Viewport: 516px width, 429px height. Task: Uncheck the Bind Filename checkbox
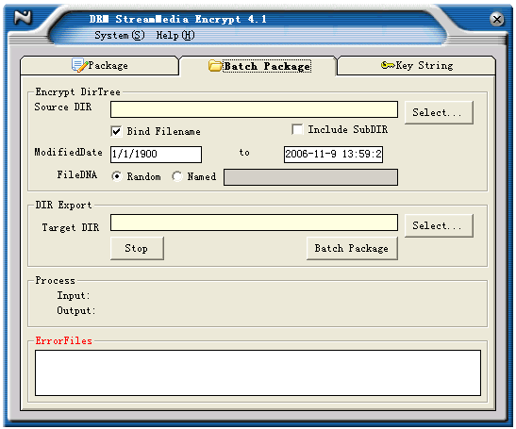click(x=116, y=131)
